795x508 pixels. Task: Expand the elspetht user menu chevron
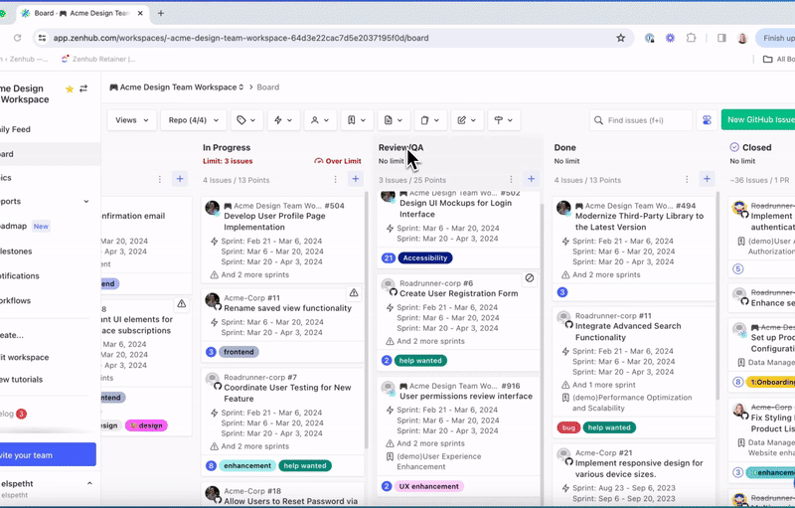(x=89, y=484)
